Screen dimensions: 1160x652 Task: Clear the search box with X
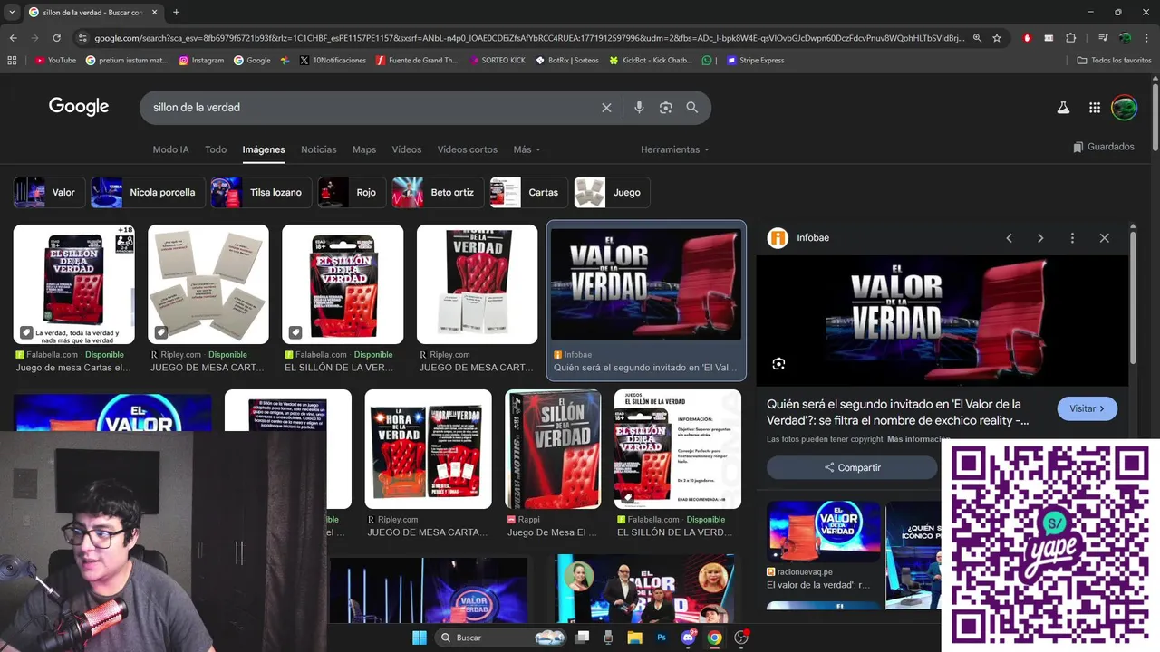click(606, 108)
